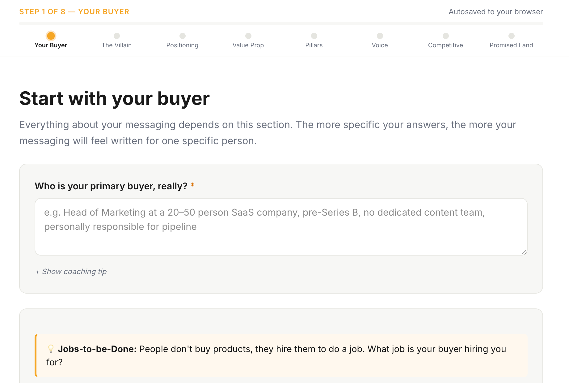Click the intro paragraph about messaging
The height and width of the screenshot is (383, 569).
(x=268, y=133)
